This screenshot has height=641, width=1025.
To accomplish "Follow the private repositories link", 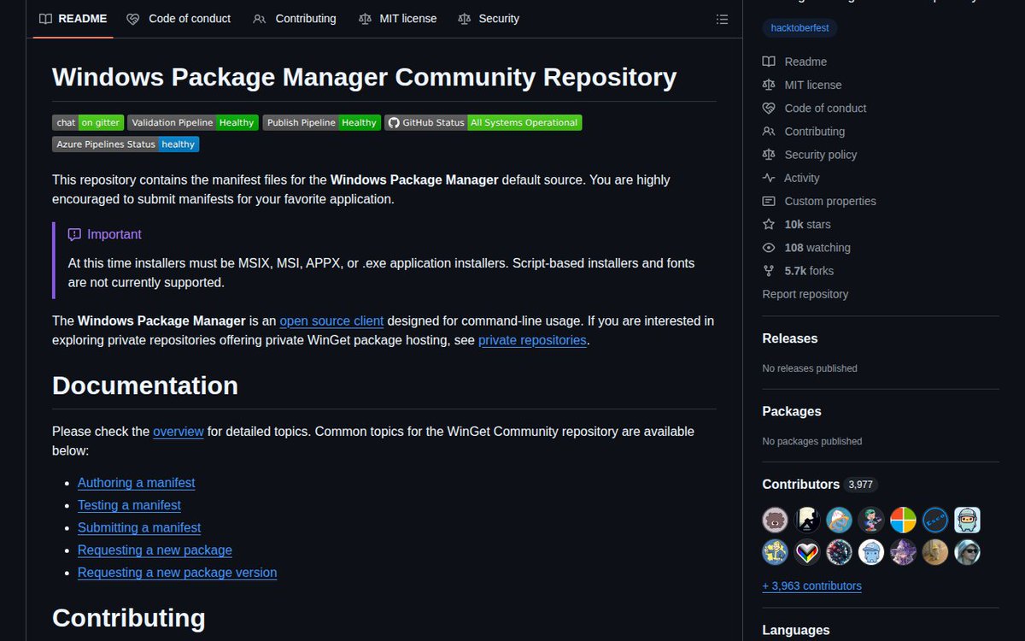I will point(532,338).
